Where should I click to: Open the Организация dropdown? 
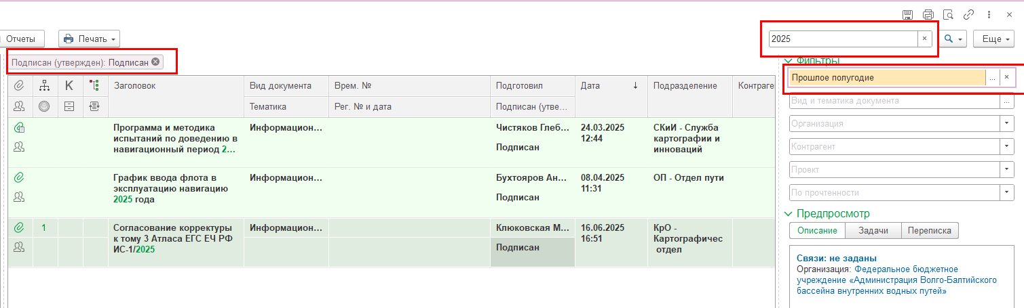click(x=1007, y=124)
